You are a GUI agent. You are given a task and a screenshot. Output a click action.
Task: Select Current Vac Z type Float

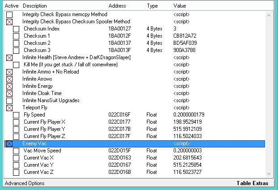[152, 172]
